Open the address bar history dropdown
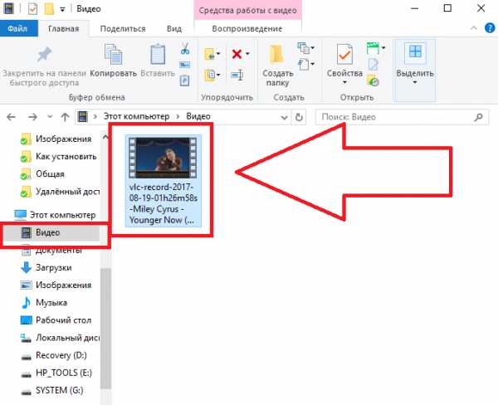498x405 pixels. point(284,118)
